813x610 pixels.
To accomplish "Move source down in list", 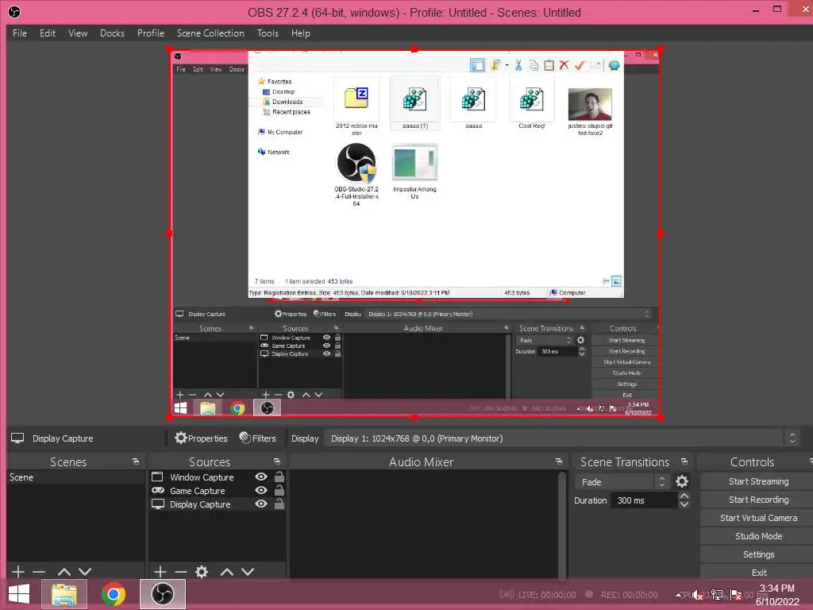I will pyautogui.click(x=248, y=572).
